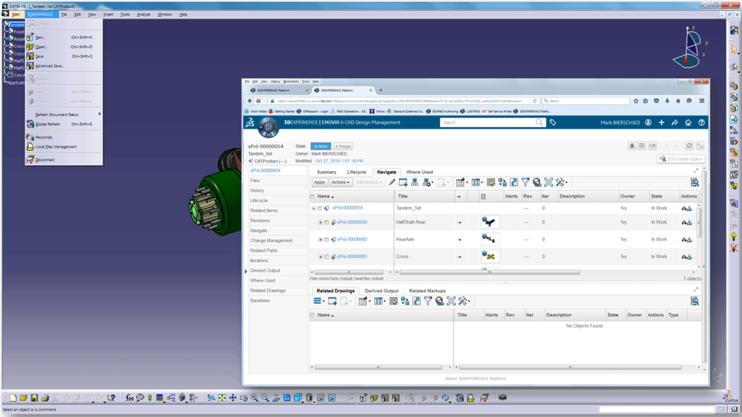
Task: Click the search-in-table icon in Navigate toolbar
Action: point(694,182)
